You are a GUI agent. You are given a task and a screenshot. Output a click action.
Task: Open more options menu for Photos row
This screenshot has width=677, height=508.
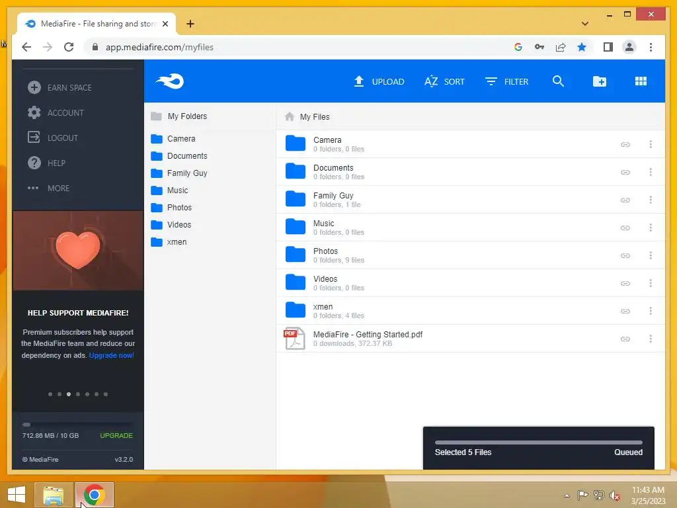pyautogui.click(x=651, y=255)
